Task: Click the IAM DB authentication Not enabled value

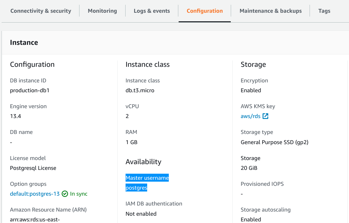Action: 141,214
